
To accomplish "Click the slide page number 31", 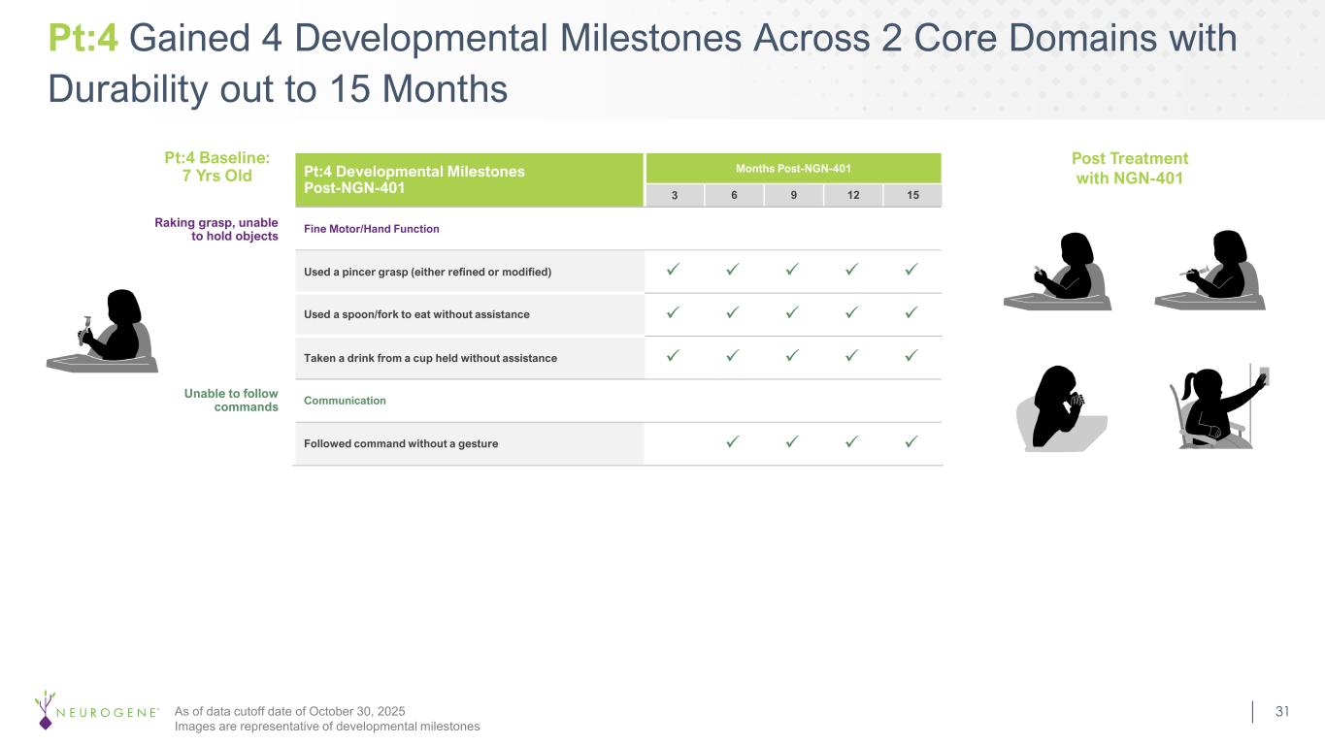I will click(1282, 712).
